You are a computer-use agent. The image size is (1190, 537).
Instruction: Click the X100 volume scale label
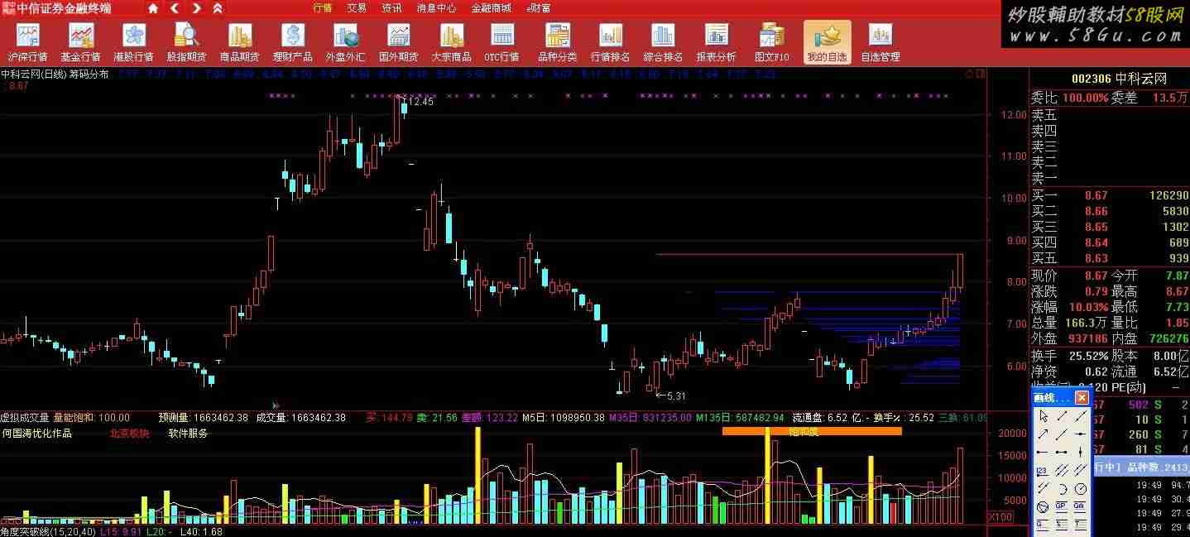1000,517
